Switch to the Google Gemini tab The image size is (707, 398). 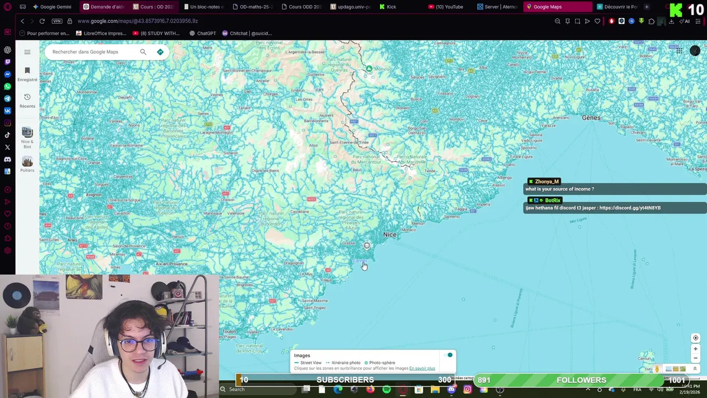pyautogui.click(x=52, y=7)
